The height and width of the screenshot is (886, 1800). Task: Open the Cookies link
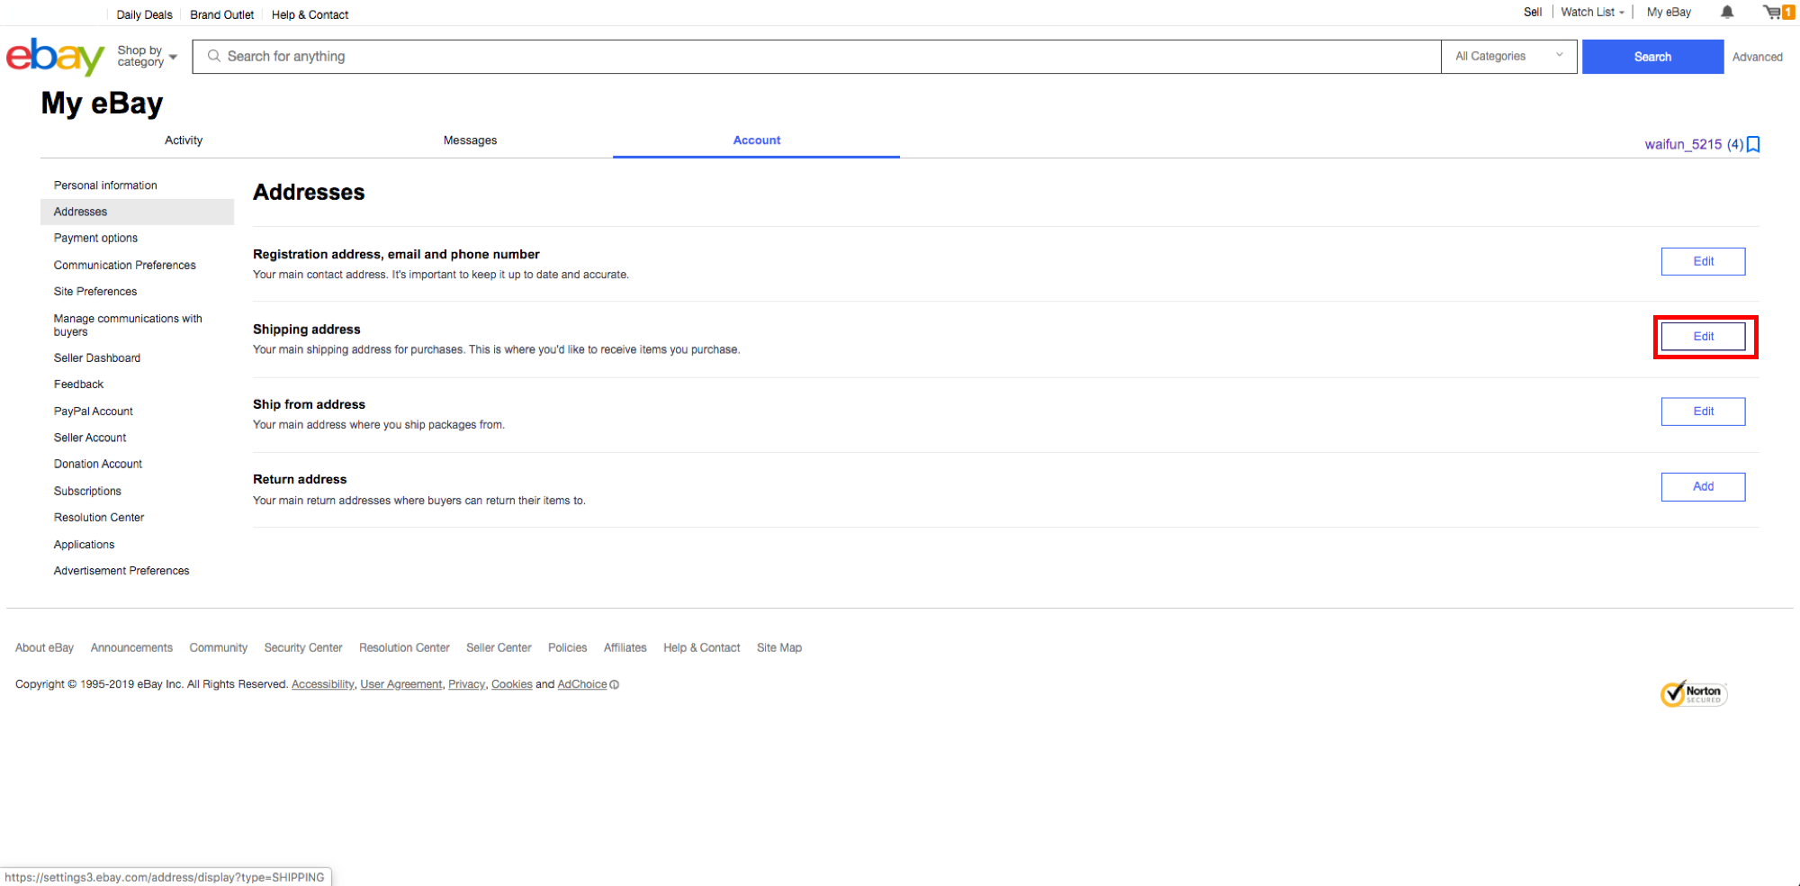tap(512, 684)
